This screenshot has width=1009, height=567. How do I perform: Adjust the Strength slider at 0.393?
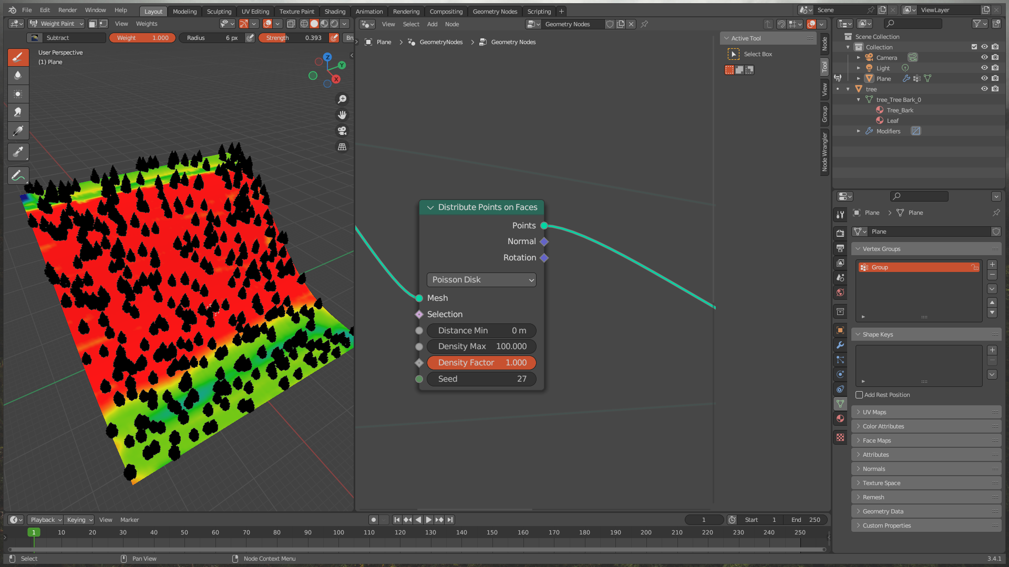[293, 38]
